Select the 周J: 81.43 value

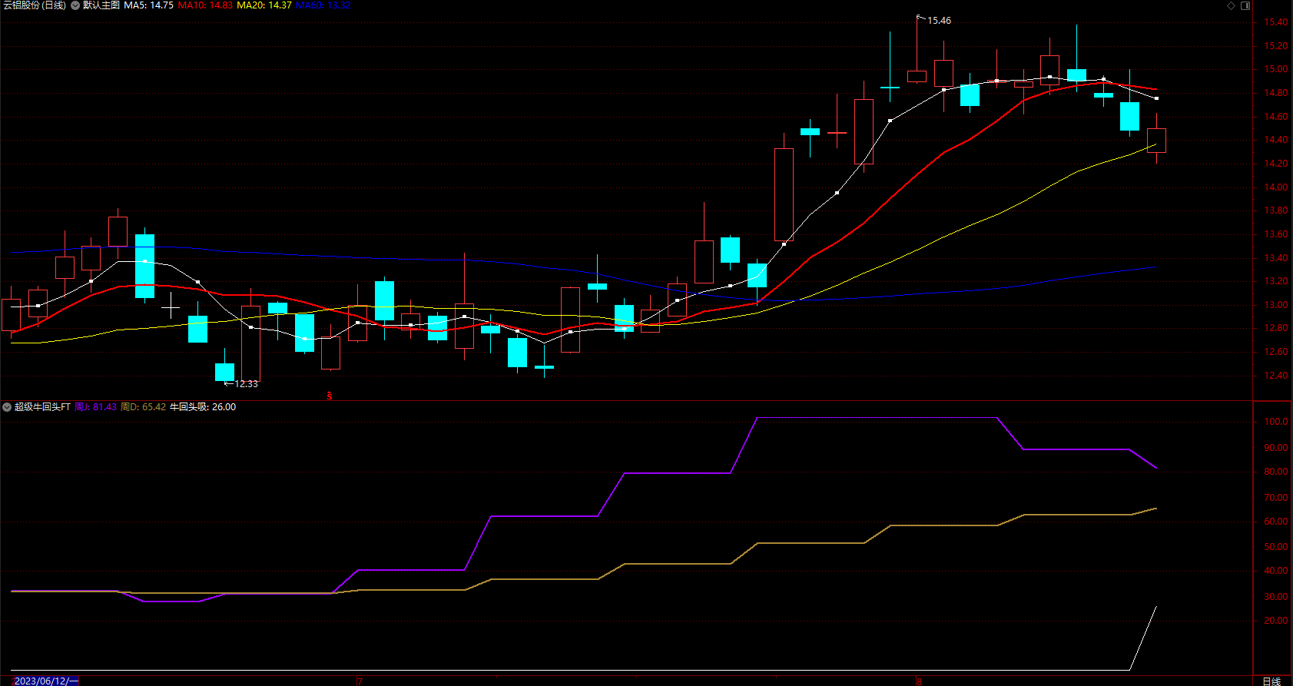[95, 407]
